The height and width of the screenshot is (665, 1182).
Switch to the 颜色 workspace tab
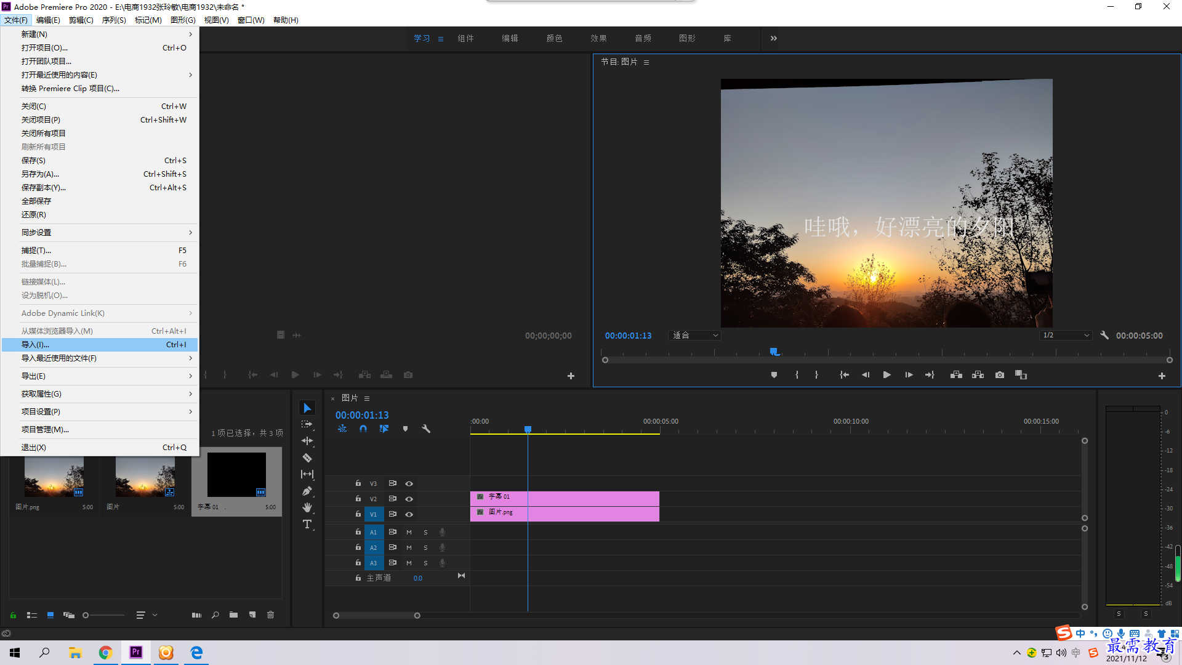[554, 38]
